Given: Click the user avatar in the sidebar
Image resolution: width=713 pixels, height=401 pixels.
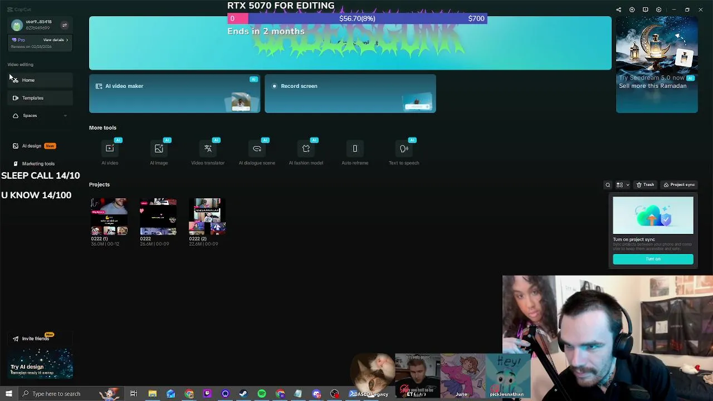Looking at the screenshot, I should 17,25.
